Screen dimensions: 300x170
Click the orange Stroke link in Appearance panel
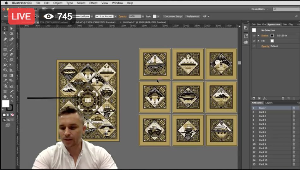click(265, 36)
